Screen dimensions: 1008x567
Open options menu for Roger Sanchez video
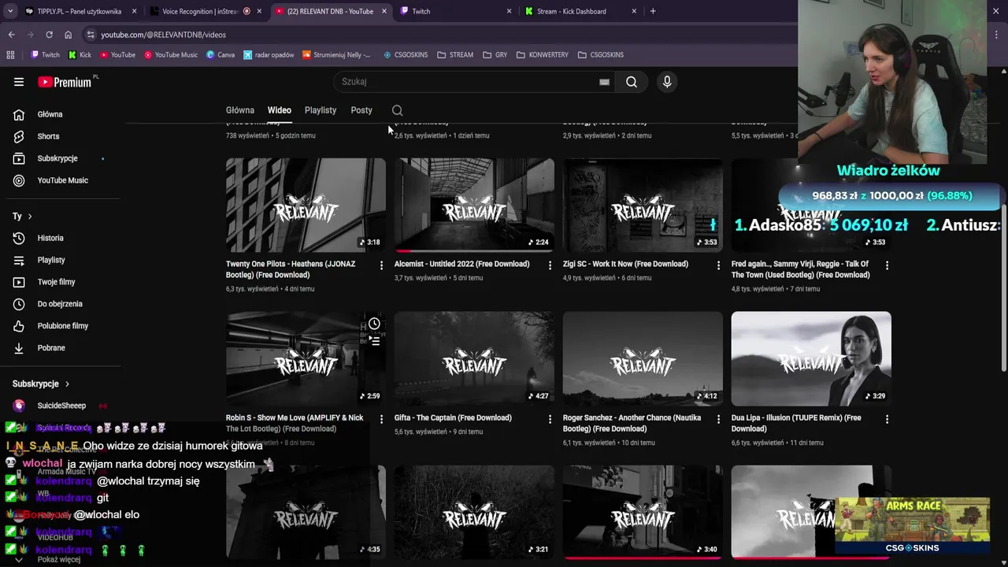pos(718,419)
